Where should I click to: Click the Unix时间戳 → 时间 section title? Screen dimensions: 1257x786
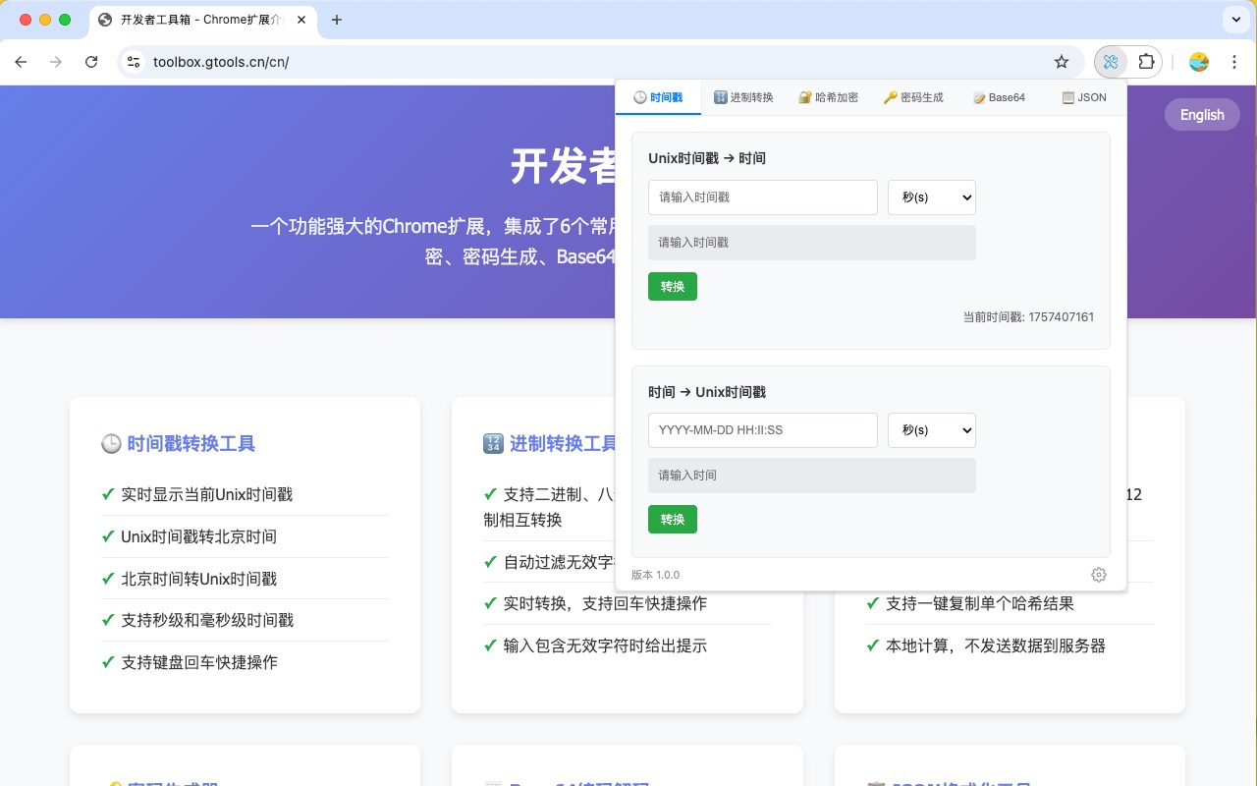click(707, 158)
